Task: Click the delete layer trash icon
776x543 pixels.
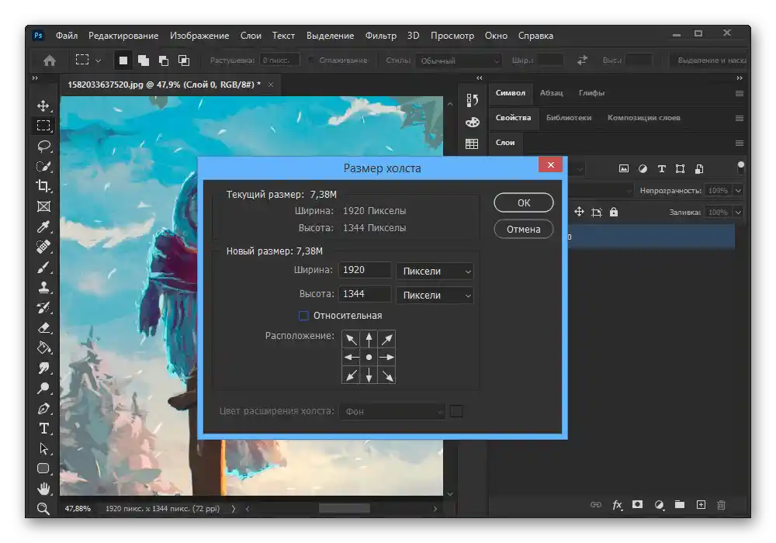Action: pos(722,505)
